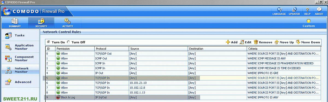Add a new network rule
The width and height of the screenshot is (328, 102).
coord(232,42)
